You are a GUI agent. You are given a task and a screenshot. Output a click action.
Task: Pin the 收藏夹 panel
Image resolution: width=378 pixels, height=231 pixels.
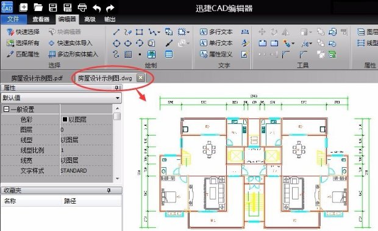pyautogui.click(x=109, y=190)
